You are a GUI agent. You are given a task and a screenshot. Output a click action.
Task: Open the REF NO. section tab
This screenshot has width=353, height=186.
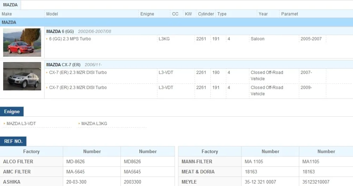(13, 141)
